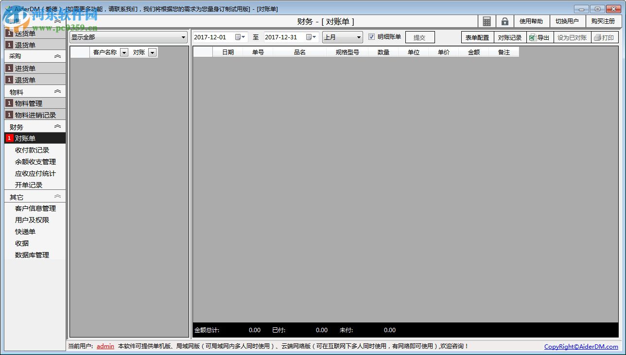Screen dimensions: 626x355
Task: Click the 对账记录 button
Action: (510, 37)
